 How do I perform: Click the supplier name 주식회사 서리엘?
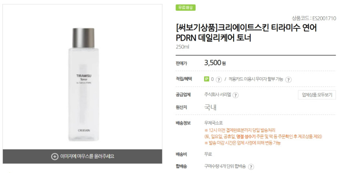click(x=218, y=95)
